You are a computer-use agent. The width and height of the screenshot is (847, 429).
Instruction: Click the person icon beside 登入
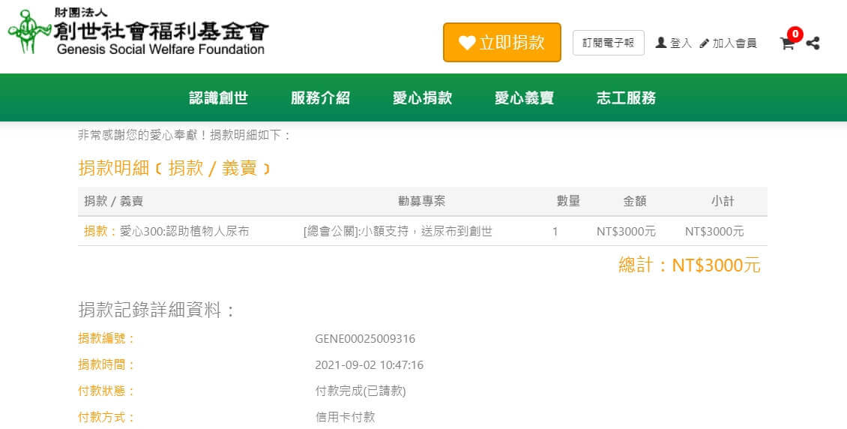(661, 43)
